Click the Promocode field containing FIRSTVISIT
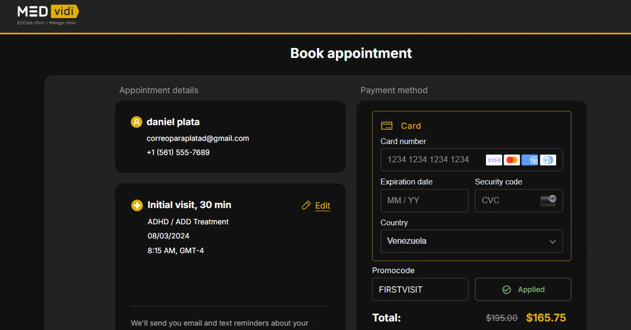The width and height of the screenshot is (631, 330). click(x=420, y=290)
